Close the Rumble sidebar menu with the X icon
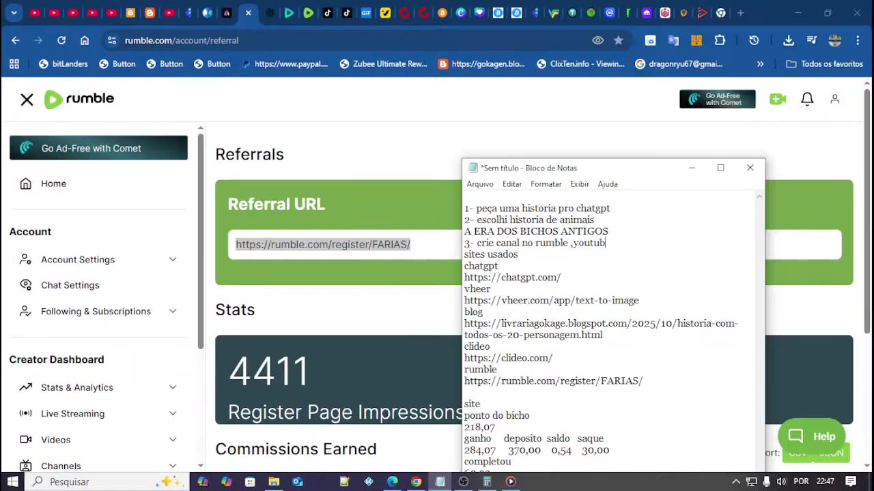 tap(27, 100)
